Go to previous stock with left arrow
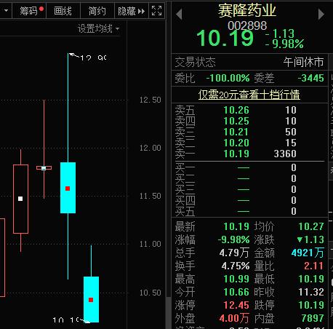333x329 pixels. click(x=179, y=15)
